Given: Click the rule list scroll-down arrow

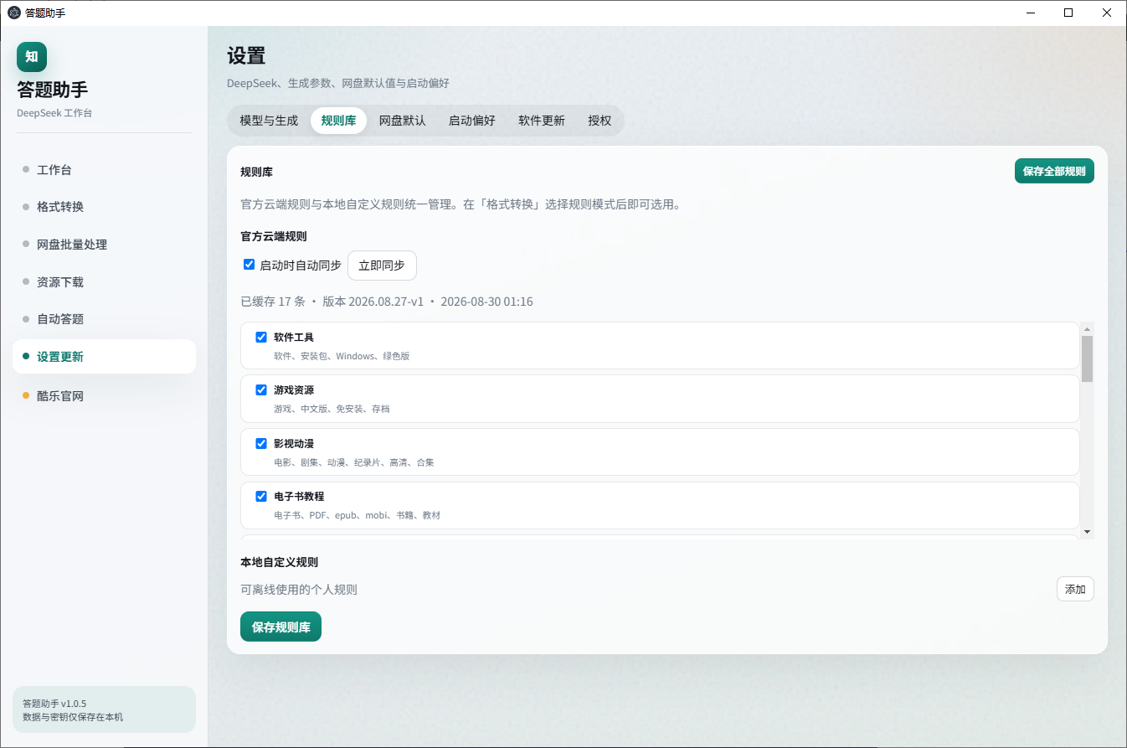Looking at the screenshot, I should coord(1087,532).
